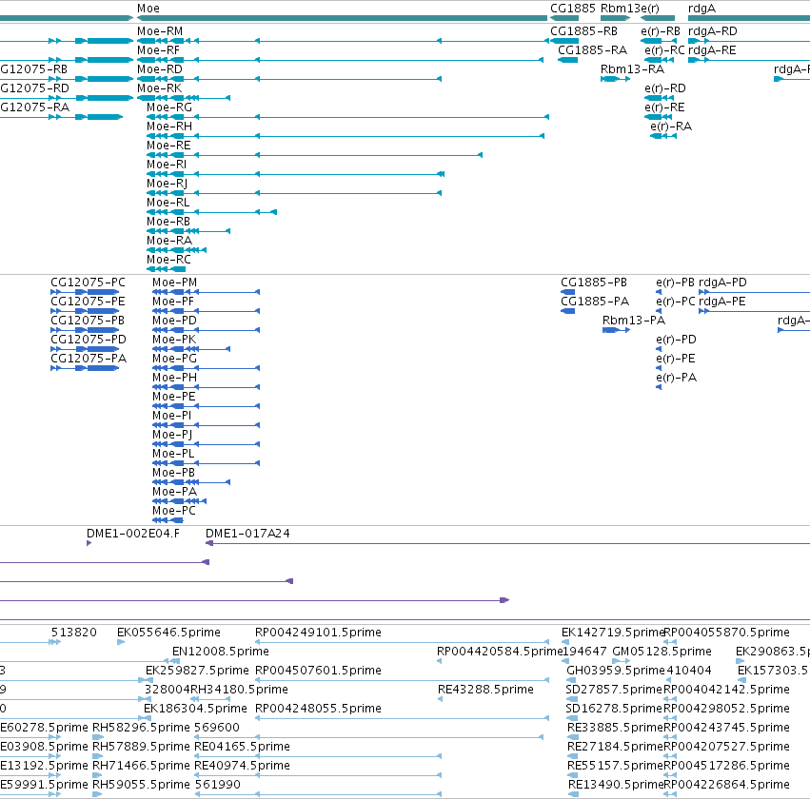Select the CG1885-RA transcript label
Screen dimensions: 810x799
593,50
